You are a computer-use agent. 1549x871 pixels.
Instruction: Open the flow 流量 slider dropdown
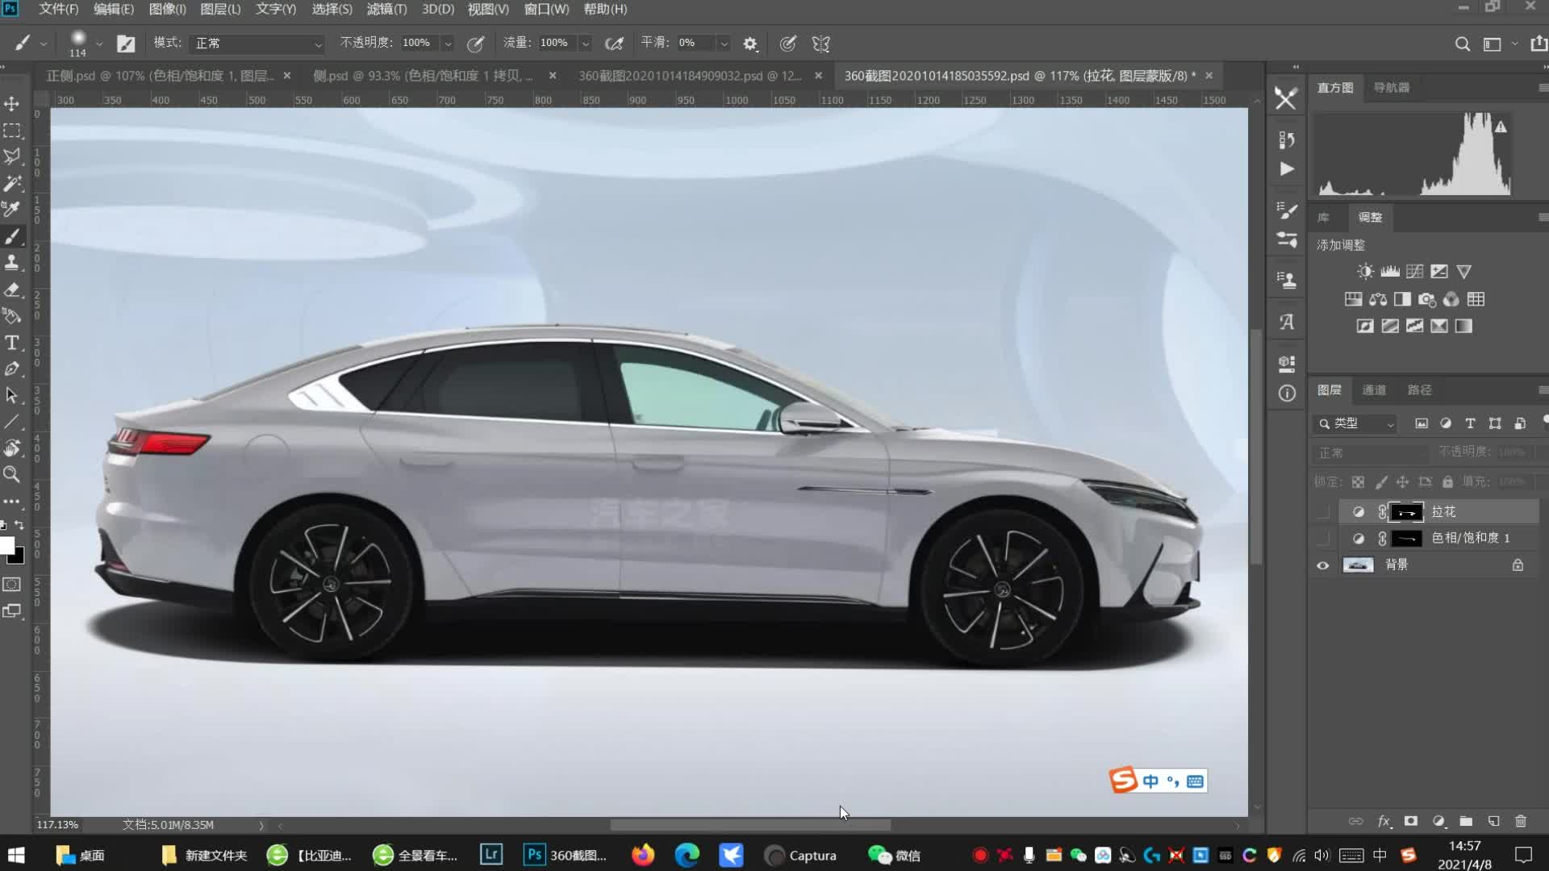[x=587, y=44]
